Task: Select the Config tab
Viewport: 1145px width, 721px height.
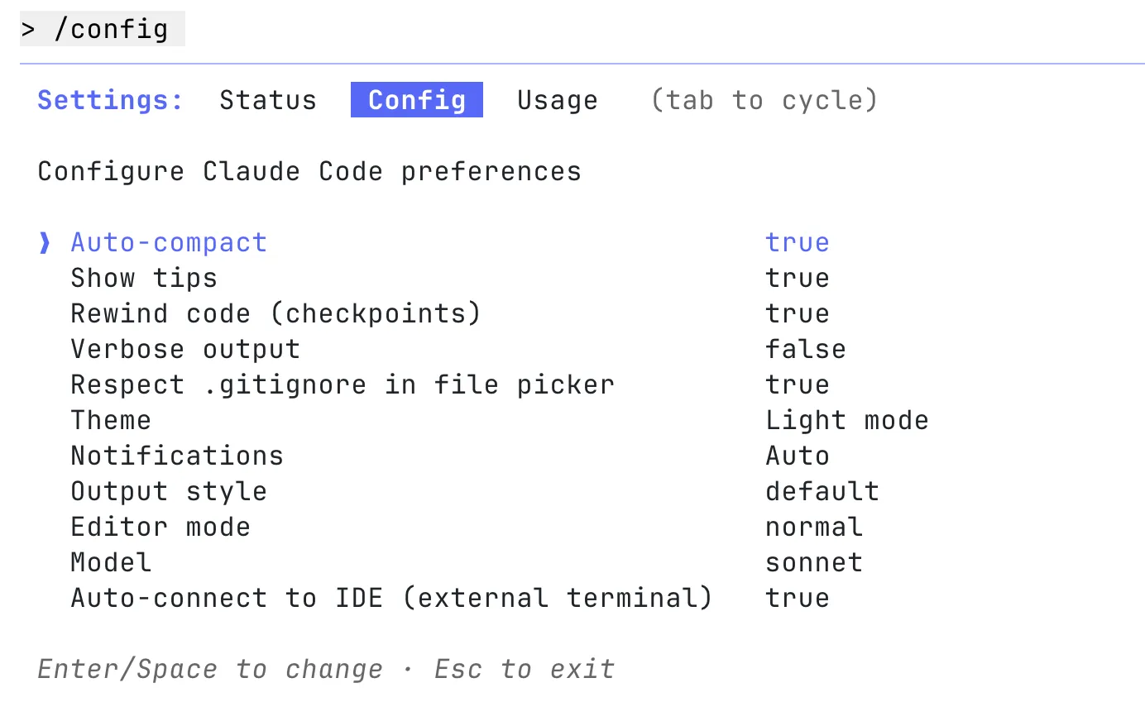Action: tap(416, 99)
